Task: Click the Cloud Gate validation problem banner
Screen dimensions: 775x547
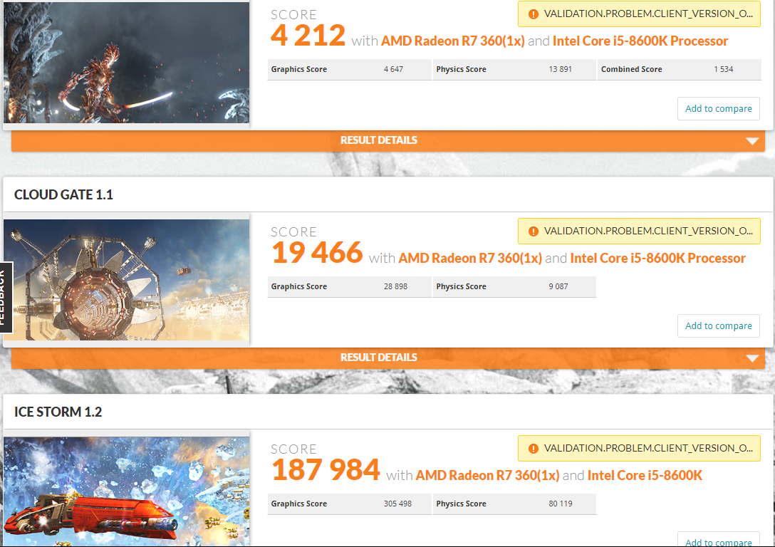Action: click(x=639, y=231)
